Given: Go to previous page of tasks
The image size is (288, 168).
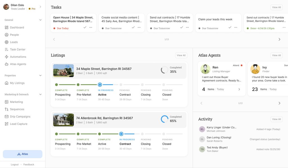Looking at the screenshot, I should click(54, 39).
